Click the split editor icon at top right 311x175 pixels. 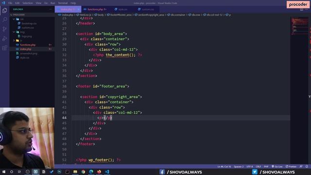(301, 9)
